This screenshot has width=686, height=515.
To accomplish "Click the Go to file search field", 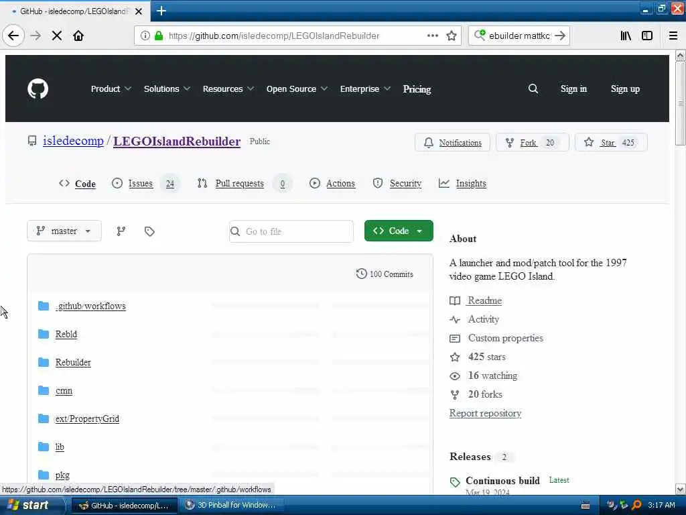I will [291, 231].
